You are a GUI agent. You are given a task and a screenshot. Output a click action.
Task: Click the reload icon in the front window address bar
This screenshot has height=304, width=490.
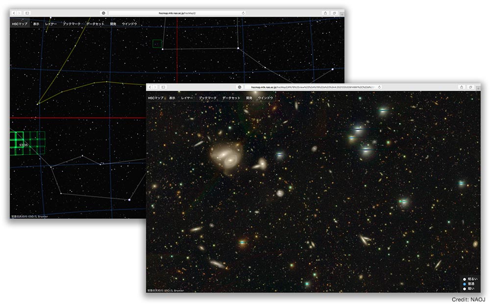[379, 87]
